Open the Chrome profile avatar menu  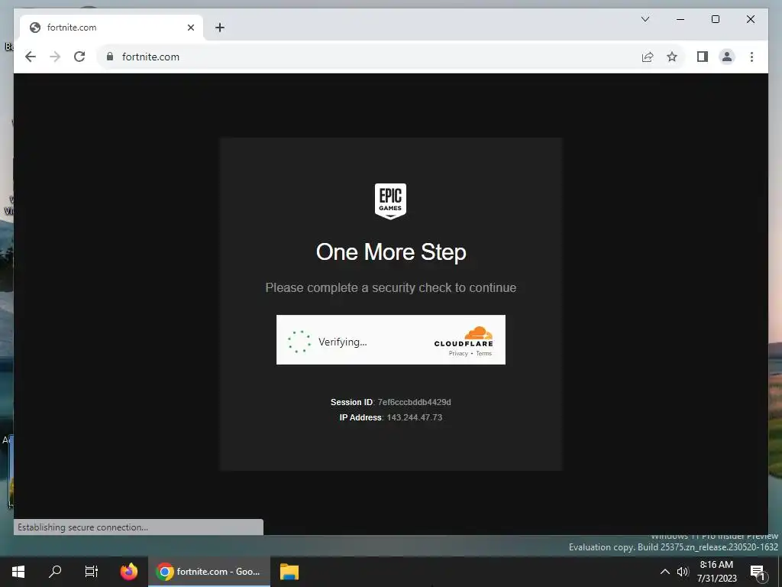pos(727,57)
